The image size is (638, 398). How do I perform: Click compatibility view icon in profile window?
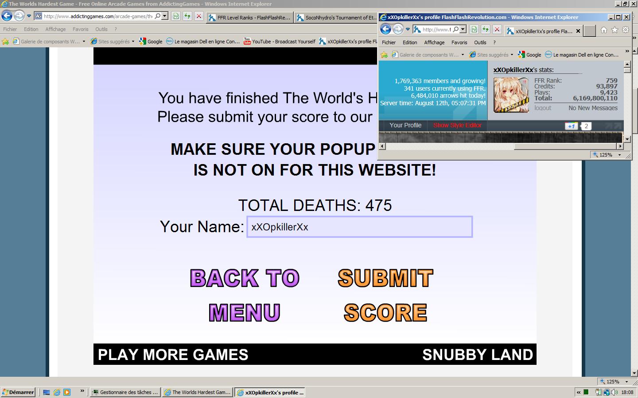[x=474, y=30]
